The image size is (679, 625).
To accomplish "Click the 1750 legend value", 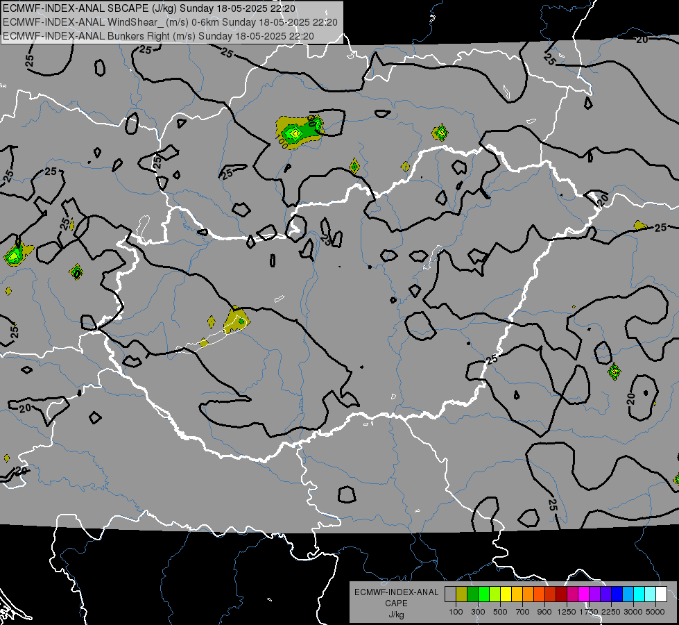I will [x=589, y=612].
